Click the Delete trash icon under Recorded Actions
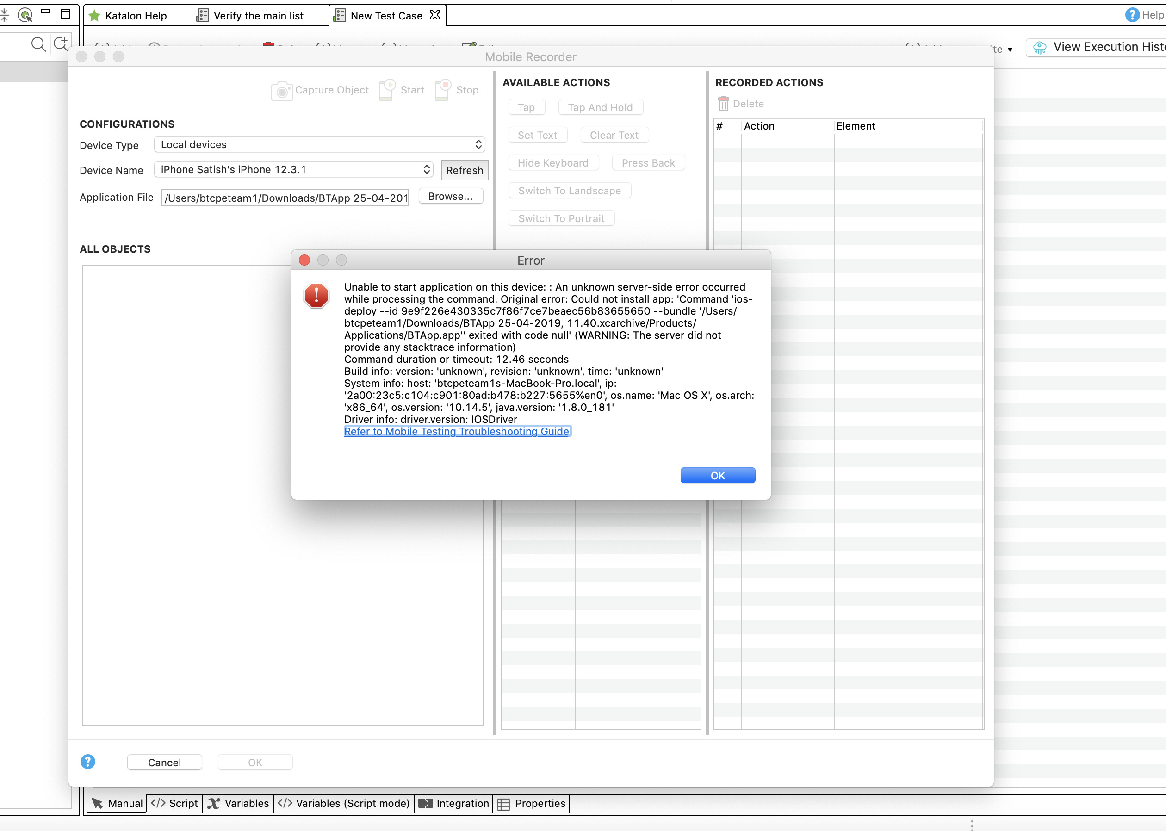The height and width of the screenshot is (831, 1166). (x=724, y=103)
